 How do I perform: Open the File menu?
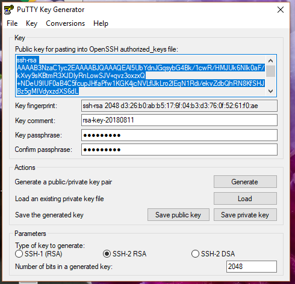12,23
